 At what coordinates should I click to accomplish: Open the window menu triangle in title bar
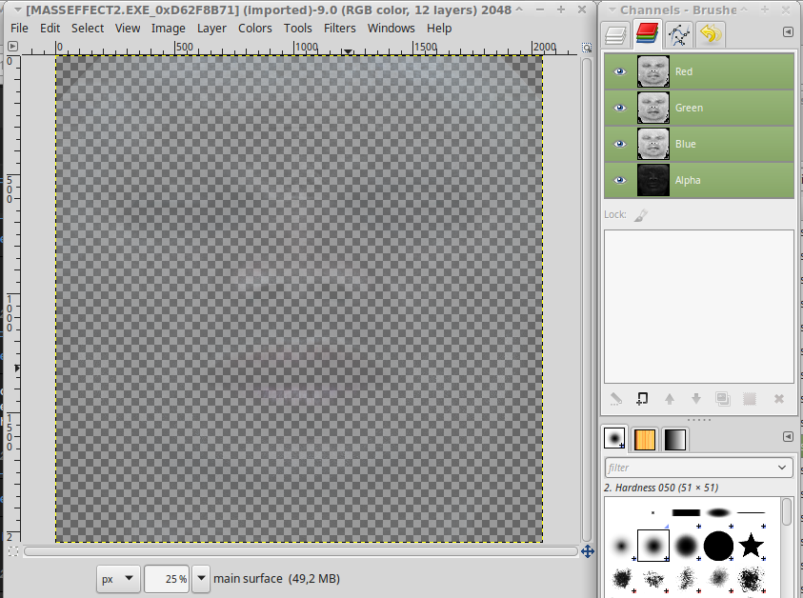(17, 10)
